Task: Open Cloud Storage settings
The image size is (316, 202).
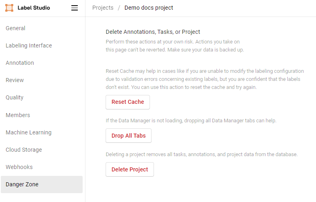Action: pos(24,150)
